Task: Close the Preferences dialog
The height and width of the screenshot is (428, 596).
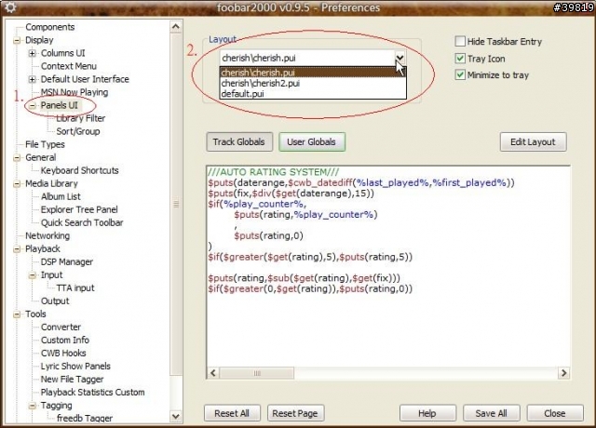Action: [555, 413]
